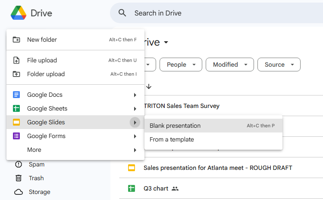The height and width of the screenshot is (200, 323).
Task: Expand the More submenu arrow
Action: (x=135, y=150)
